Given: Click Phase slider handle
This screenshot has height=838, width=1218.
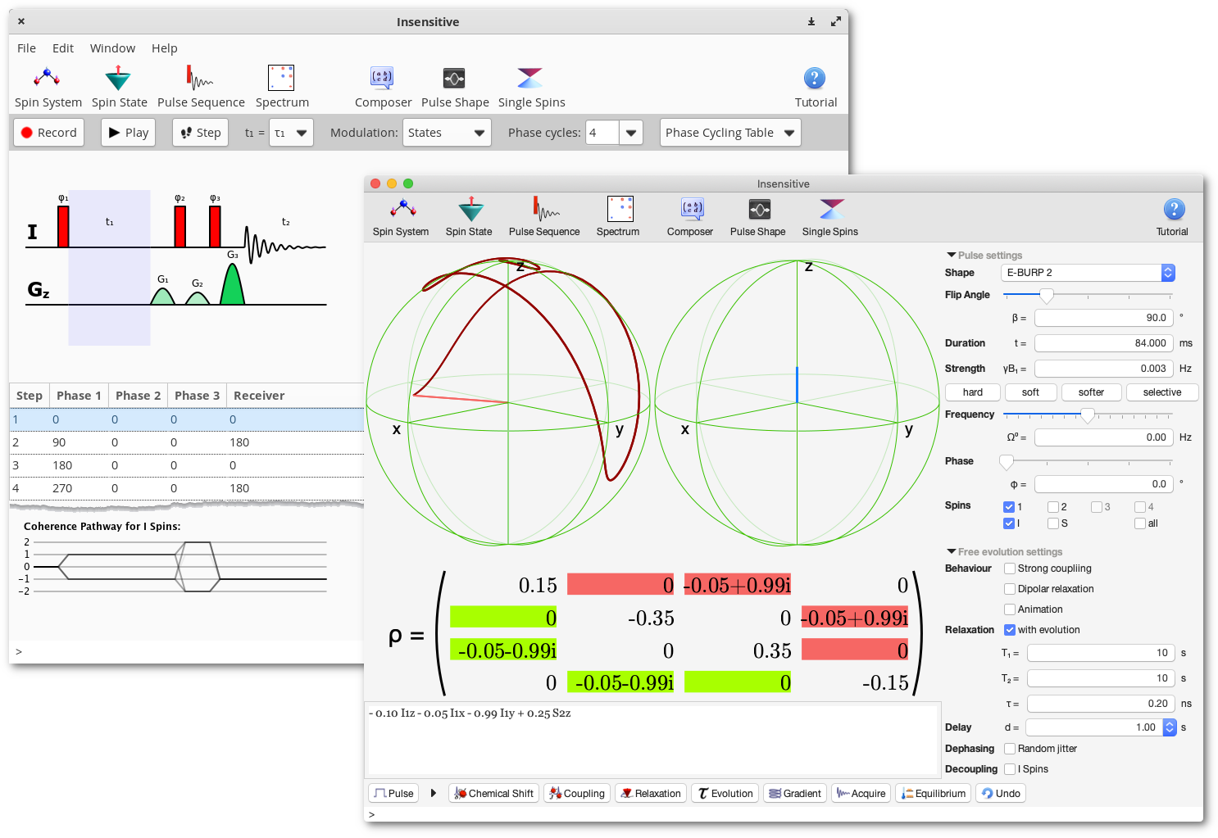Looking at the screenshot, I should (1007, 461).
